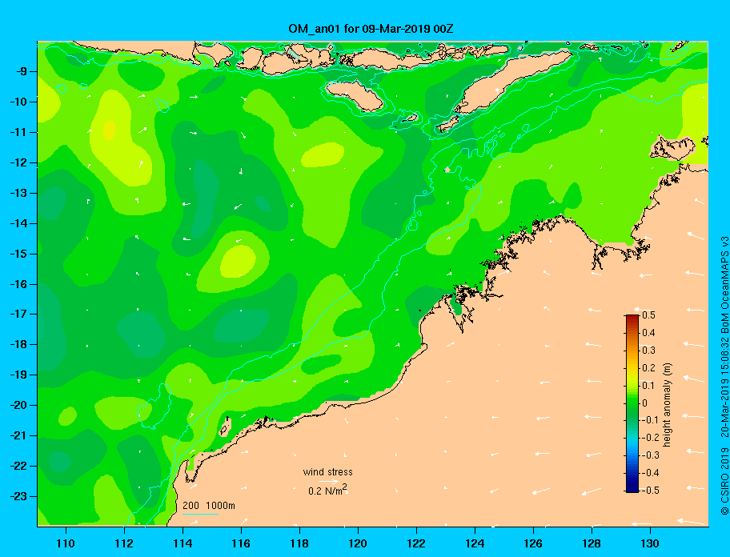Click the "120" longitude axis label

pos(358,543)
